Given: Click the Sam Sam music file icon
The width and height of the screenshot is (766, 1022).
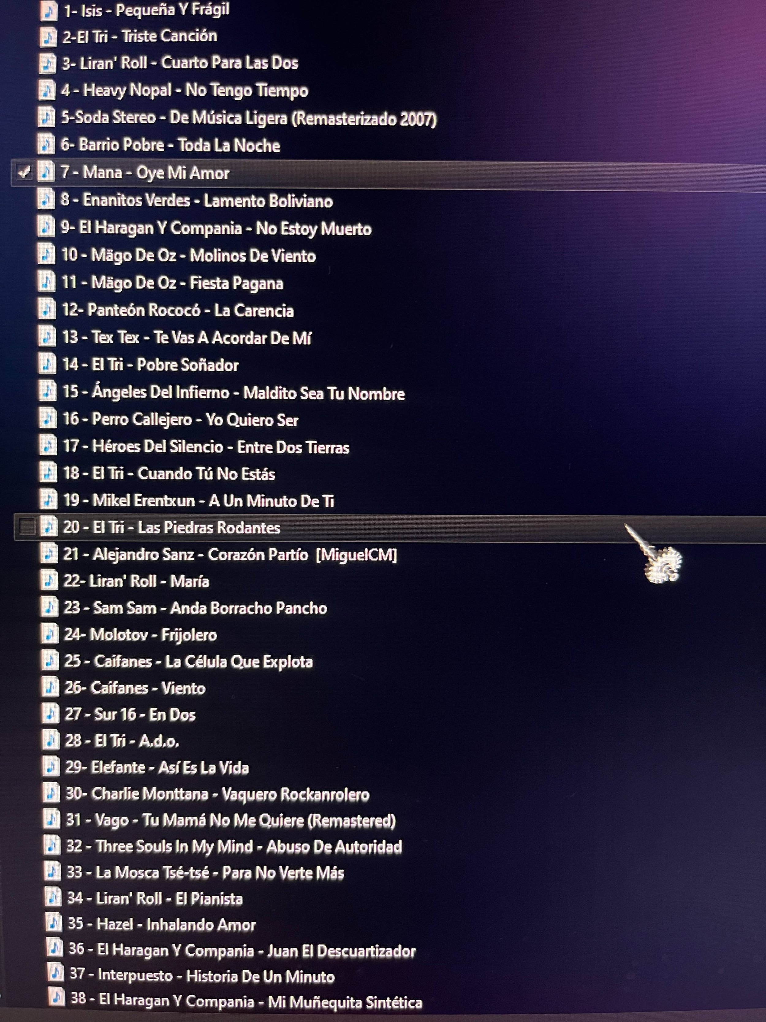Looking at the screenshot, I should 49,607.
